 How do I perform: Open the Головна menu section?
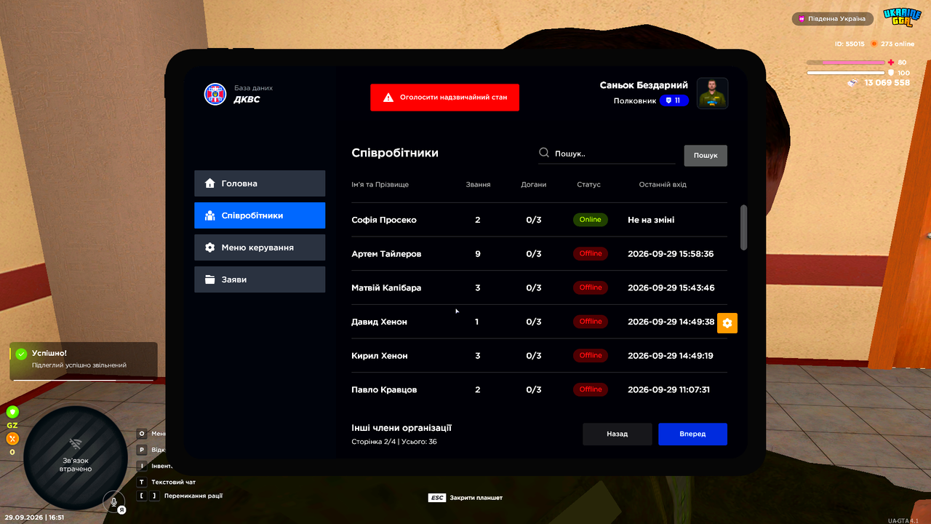click(260, 183)
